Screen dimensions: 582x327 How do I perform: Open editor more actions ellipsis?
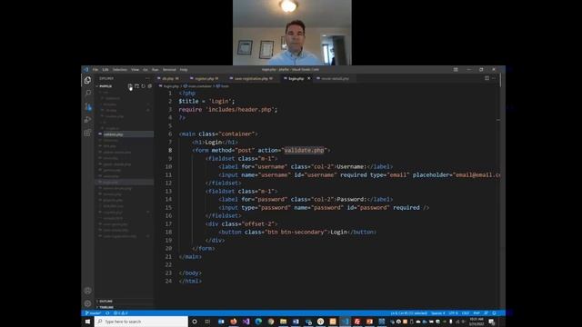point(494,78)
